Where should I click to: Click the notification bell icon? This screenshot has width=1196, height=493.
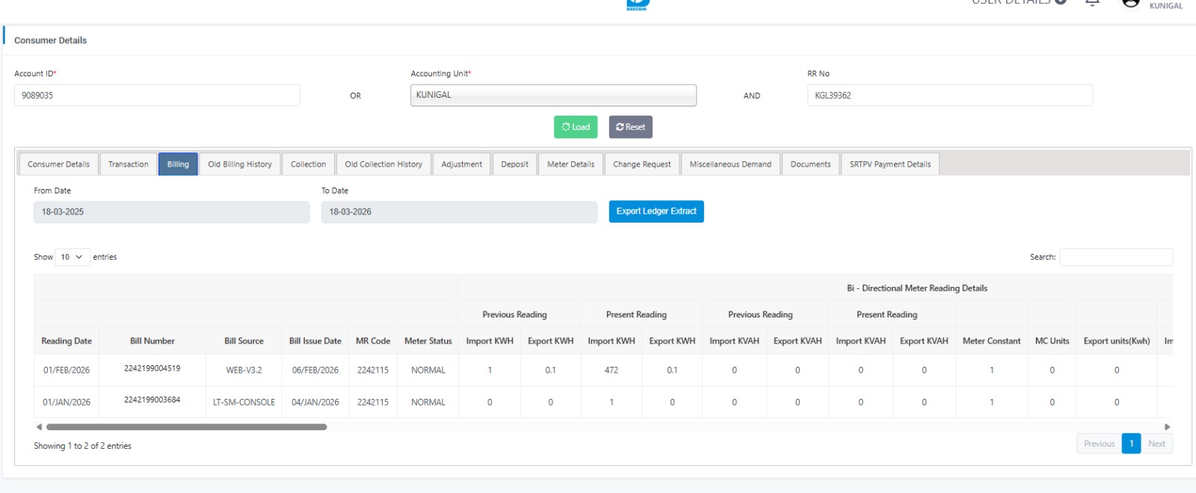(x=1092, y=2)
